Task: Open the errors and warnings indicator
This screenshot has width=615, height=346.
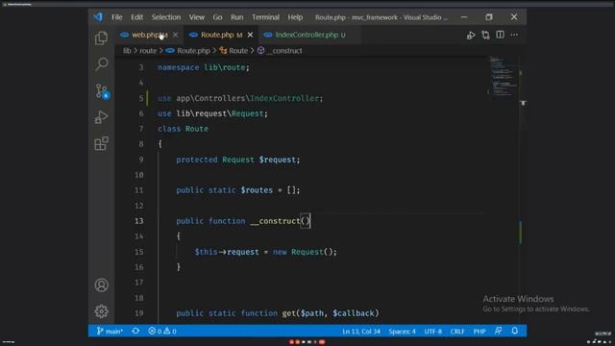Action: point(162,331)
